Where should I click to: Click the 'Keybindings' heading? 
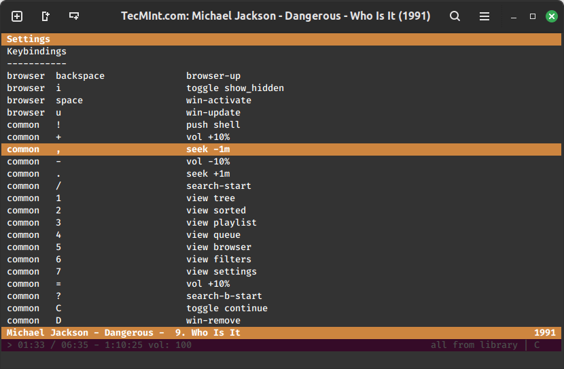tap(37, 52)
